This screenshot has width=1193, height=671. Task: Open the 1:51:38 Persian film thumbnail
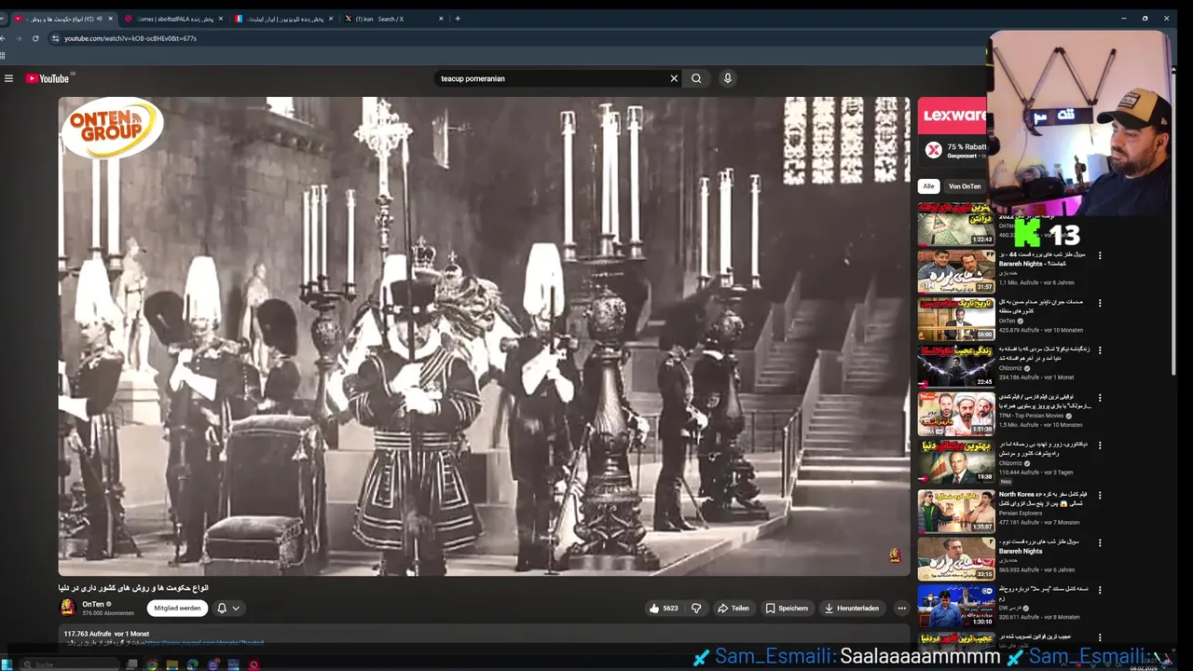[956, 414]
